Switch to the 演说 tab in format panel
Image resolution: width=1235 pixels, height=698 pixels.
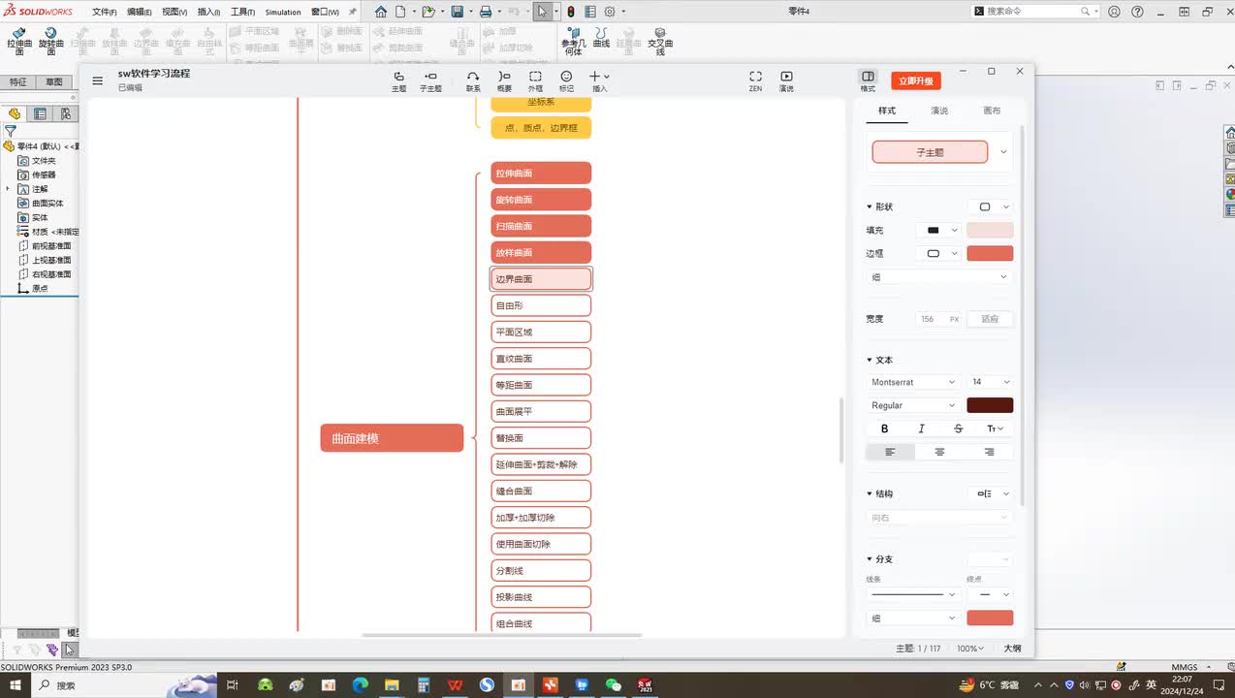pyautogui.click(x=939, y=111)
